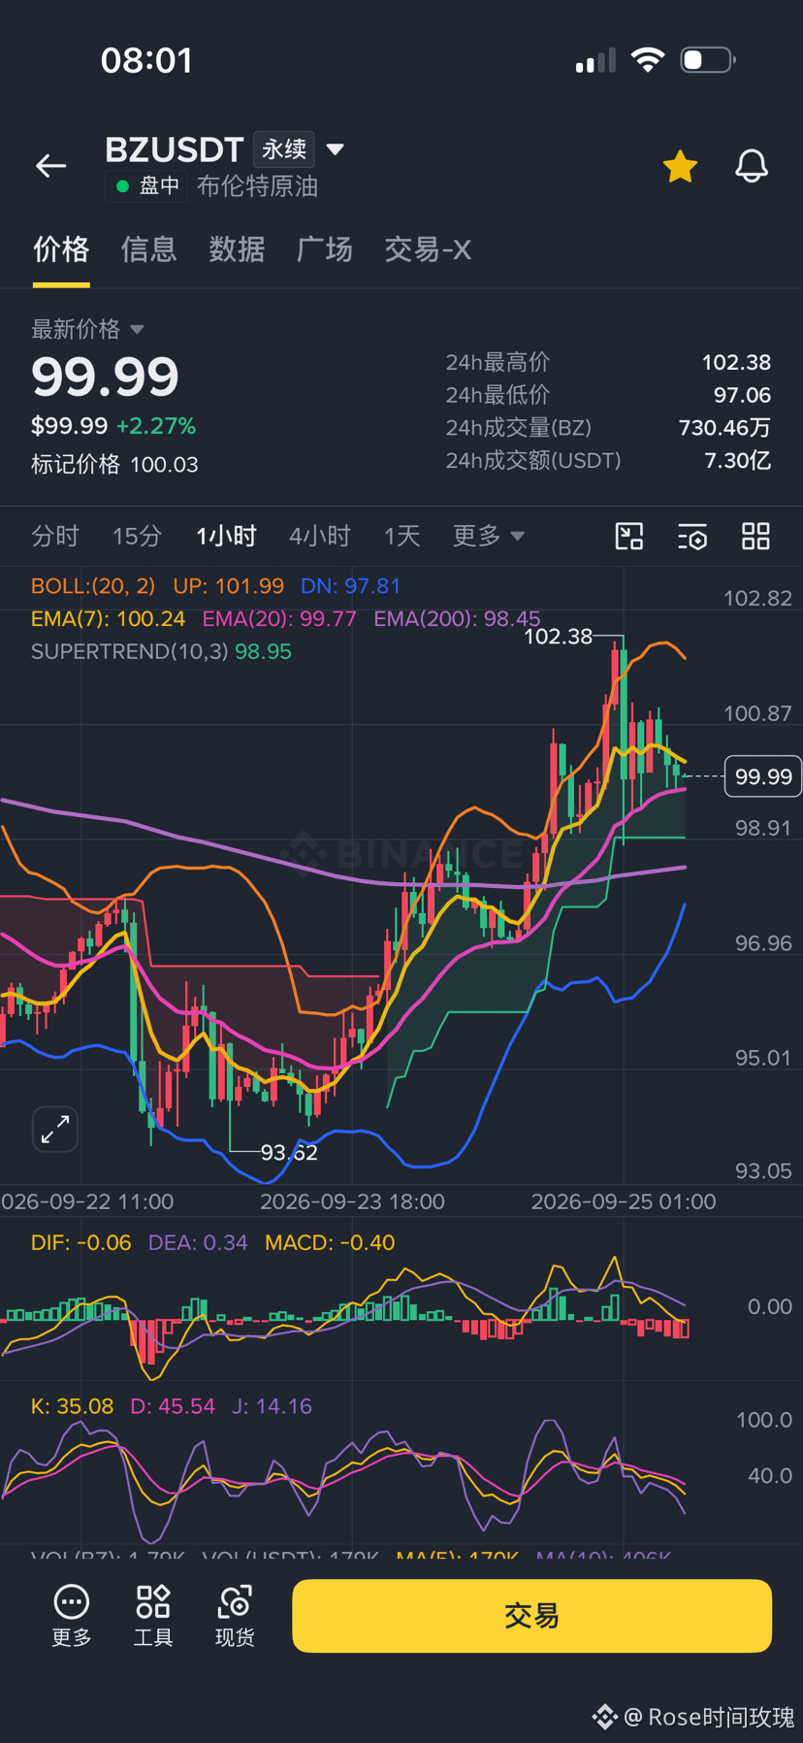Toggle the yellow favorite star
803x1743 pixels.
coord(680,166)
